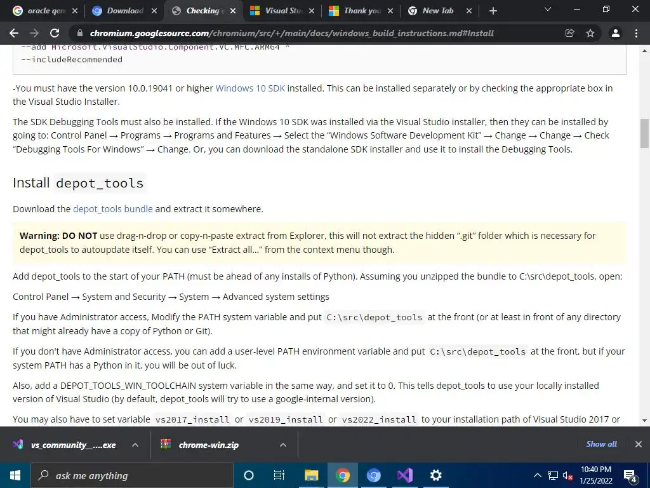View site information lock icon

80,33
